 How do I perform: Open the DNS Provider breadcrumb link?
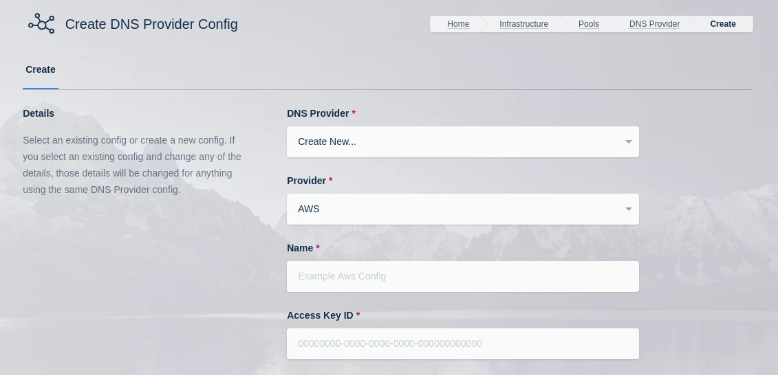tap(654, 24)
